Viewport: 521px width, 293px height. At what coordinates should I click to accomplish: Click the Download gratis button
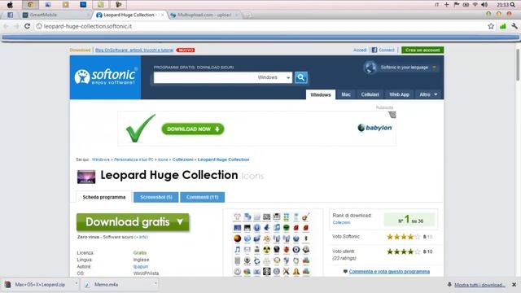tap(133, 222)
